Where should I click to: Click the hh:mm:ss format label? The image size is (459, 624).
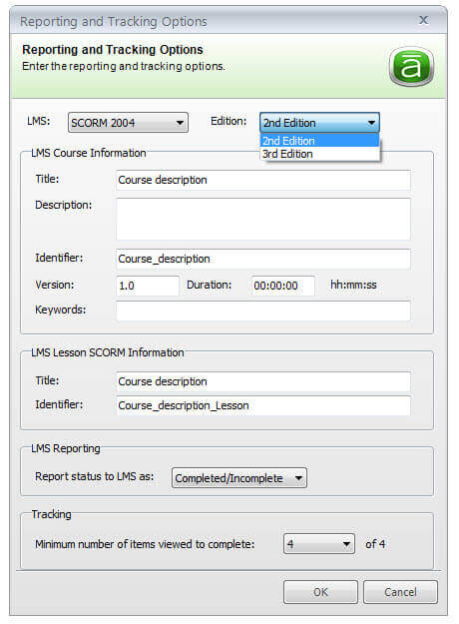(353, 285)
